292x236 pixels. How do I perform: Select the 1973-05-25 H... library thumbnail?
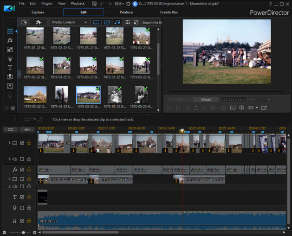141,97
